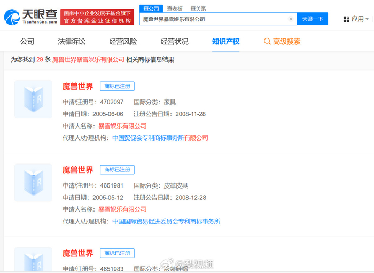Screen dimensions: 374x273
Task: Open agent 中国贸促会专利商标事务所有限公司
Action: 160,138
